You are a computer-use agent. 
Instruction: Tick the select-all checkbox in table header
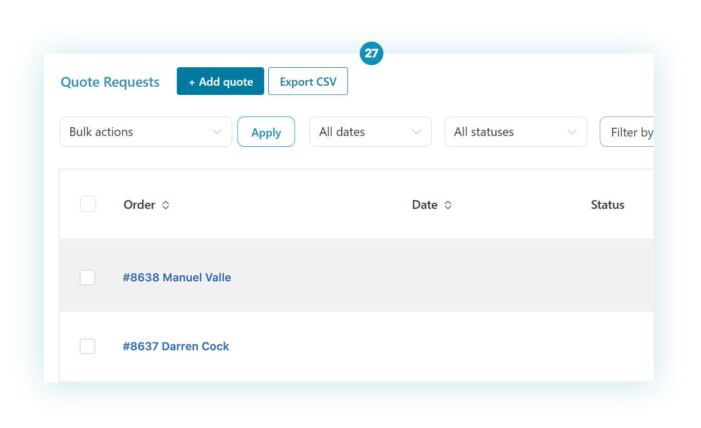coord(88,204)
